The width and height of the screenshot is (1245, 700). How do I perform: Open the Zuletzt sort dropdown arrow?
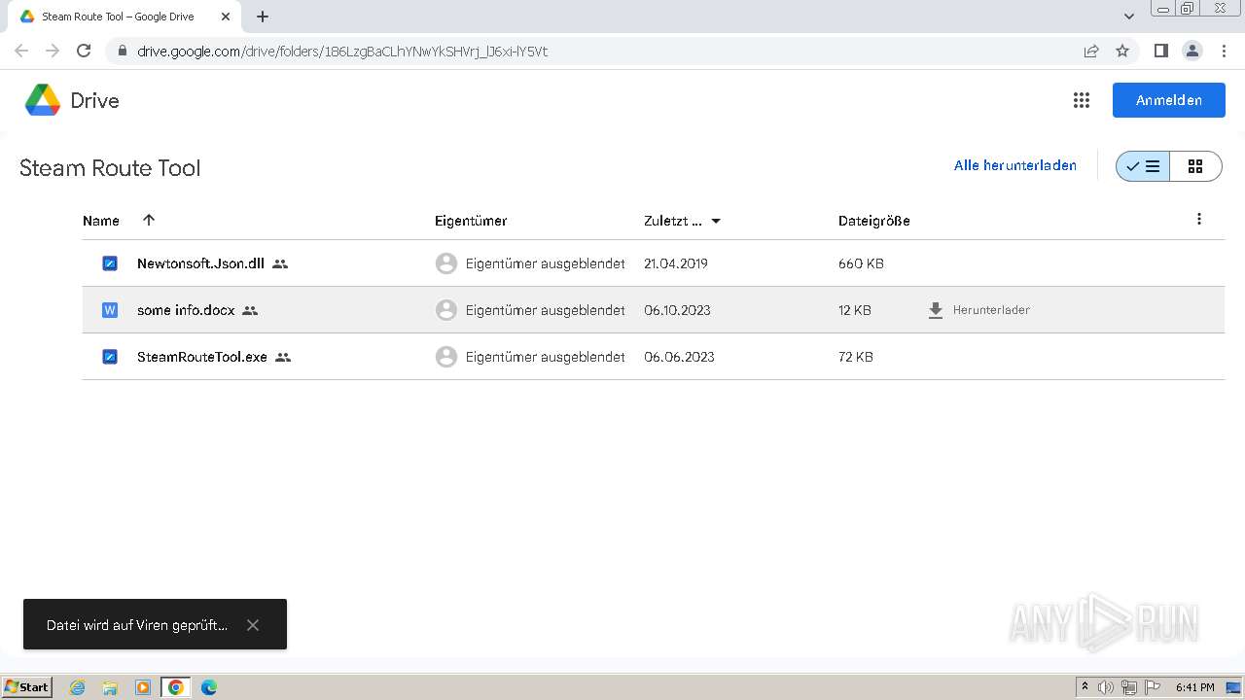[x=716, y=221]
